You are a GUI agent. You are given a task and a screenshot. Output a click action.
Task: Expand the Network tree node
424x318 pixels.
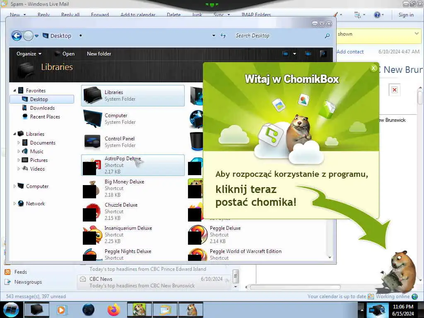tap(14, 203)
